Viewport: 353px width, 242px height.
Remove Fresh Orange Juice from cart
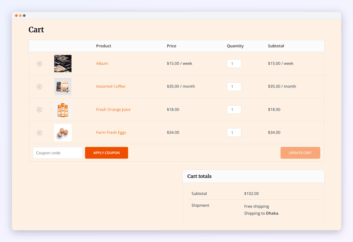(39, 110)
